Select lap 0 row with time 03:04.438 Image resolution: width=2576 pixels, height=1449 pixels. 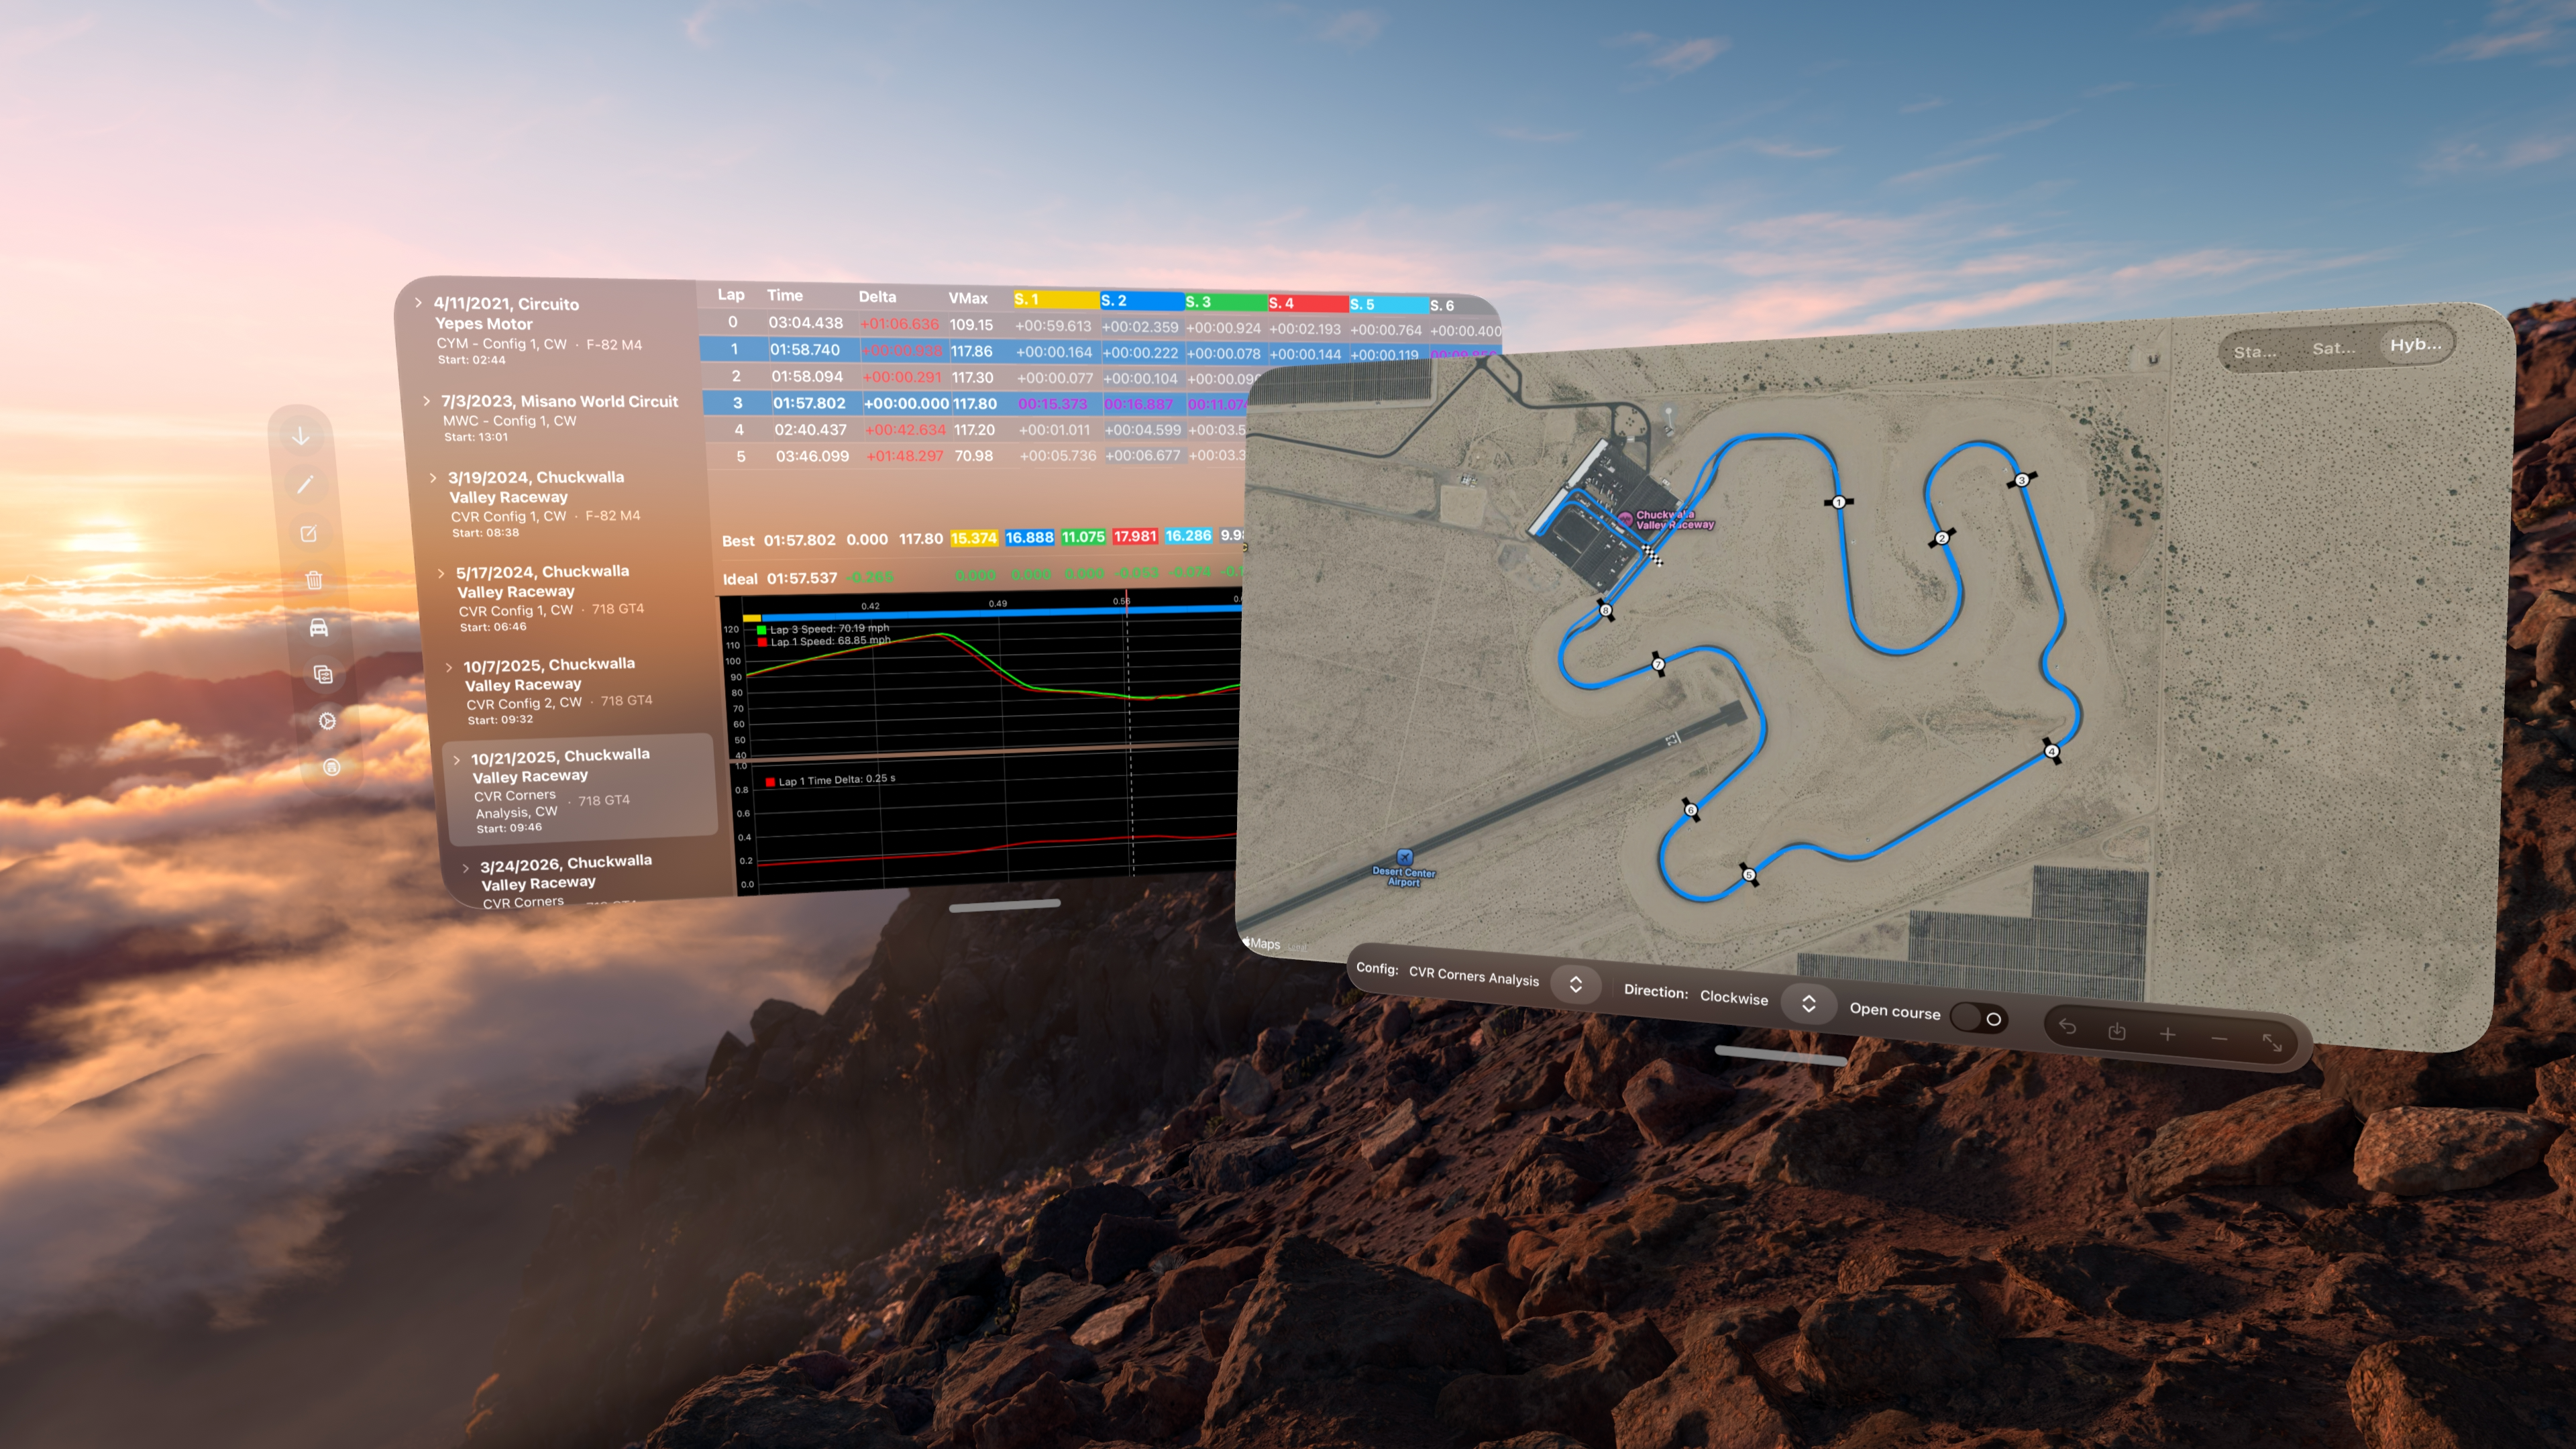point(1100,325)
